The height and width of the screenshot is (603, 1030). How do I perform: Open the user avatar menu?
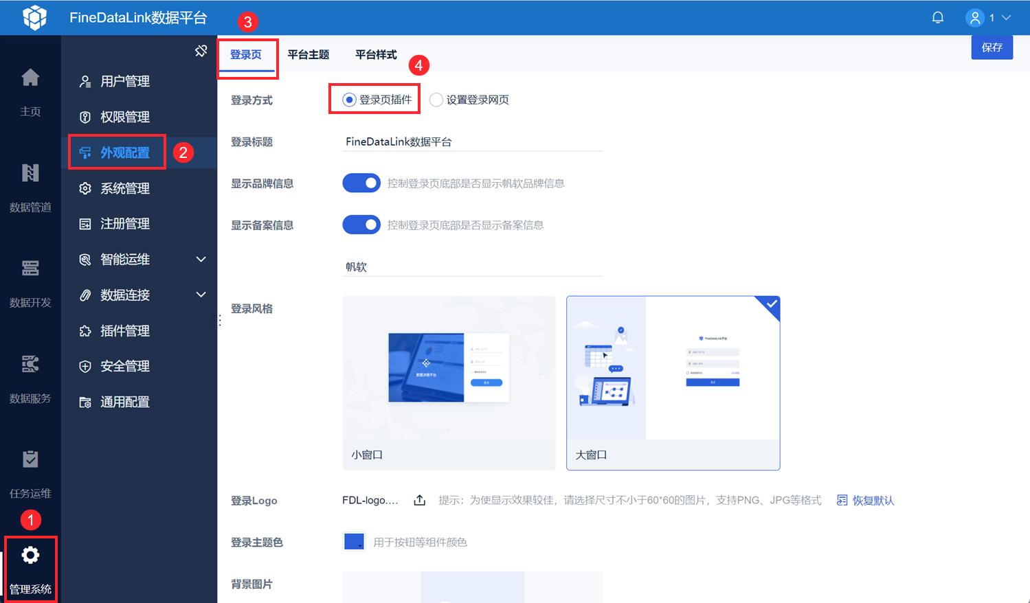(x=974, y=18)
